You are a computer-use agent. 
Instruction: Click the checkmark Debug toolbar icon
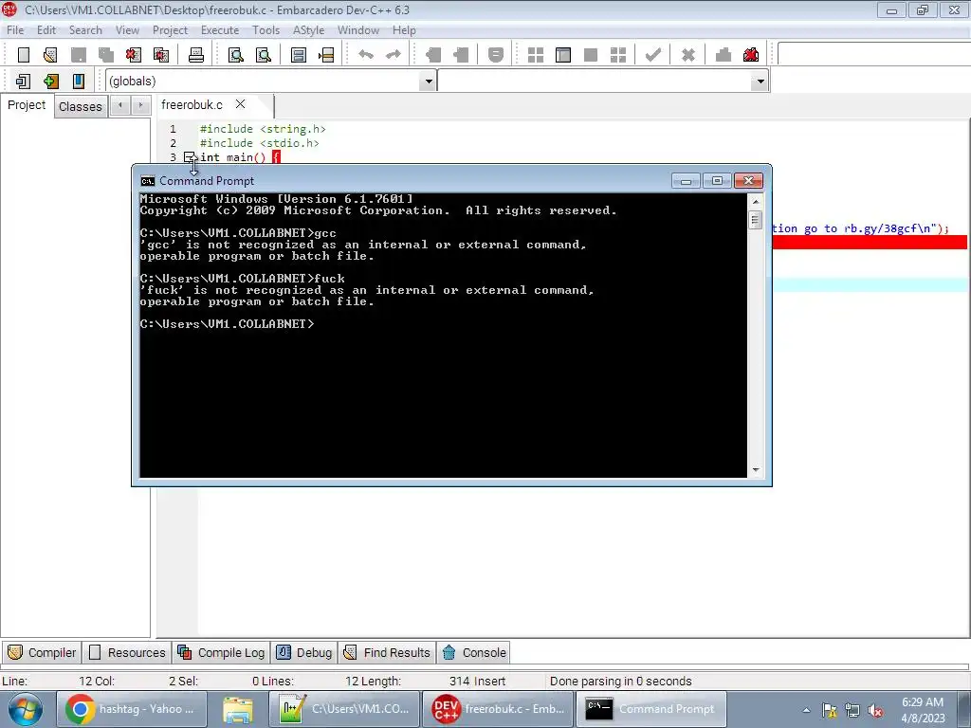click(652, 55)
